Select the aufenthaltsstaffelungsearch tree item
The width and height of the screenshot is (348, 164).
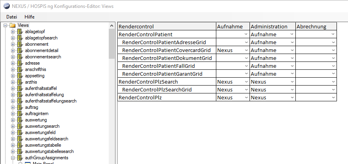[x=51, y=101]
